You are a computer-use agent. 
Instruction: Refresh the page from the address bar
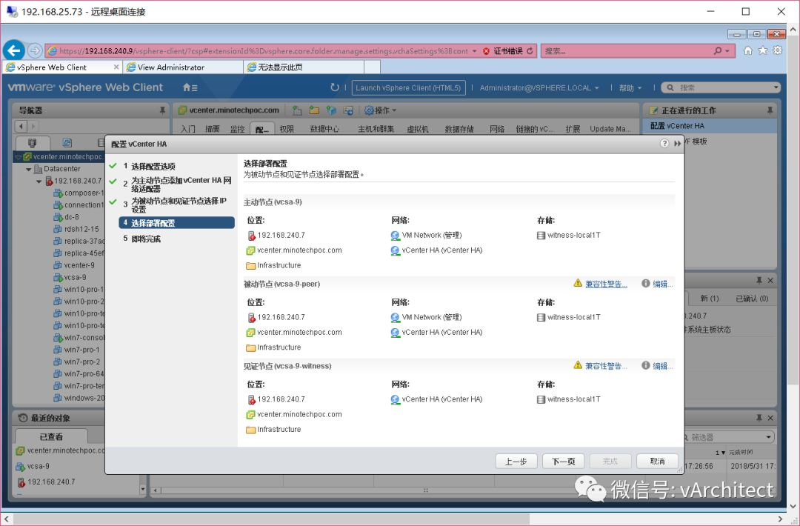530,51
